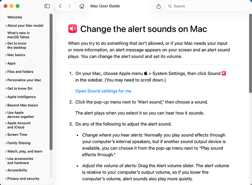
Task: Expand Beyond Mac basics chevron
Action: (x=6, y=105)
